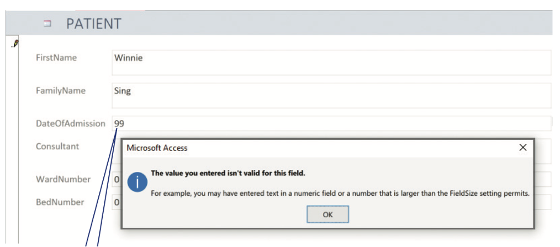Click the FirstName label
The width and height of the screenshot is (560, 247).
pos(56,58)
